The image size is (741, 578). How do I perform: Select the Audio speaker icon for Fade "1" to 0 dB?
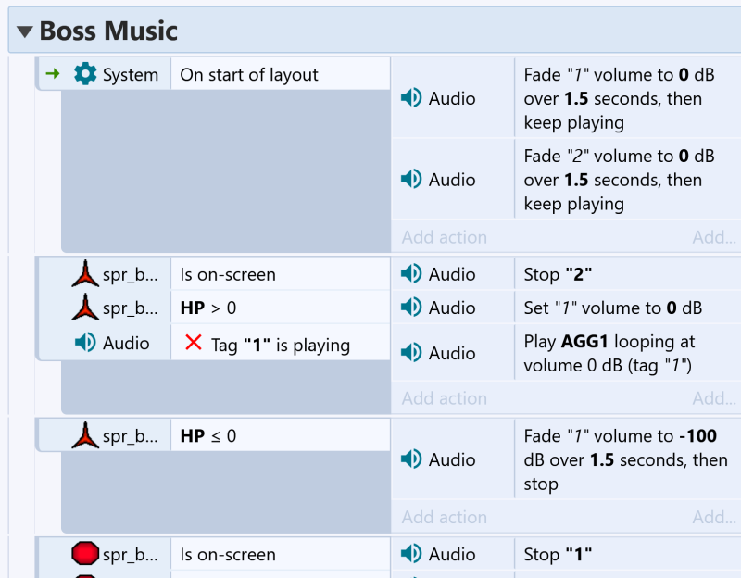tap(410, 98)
